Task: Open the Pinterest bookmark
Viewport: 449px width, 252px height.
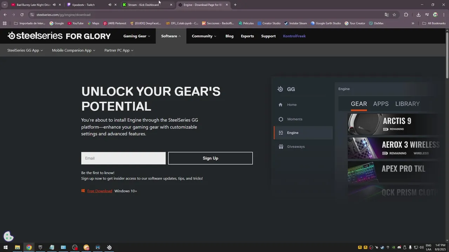Action: (114, 23)
